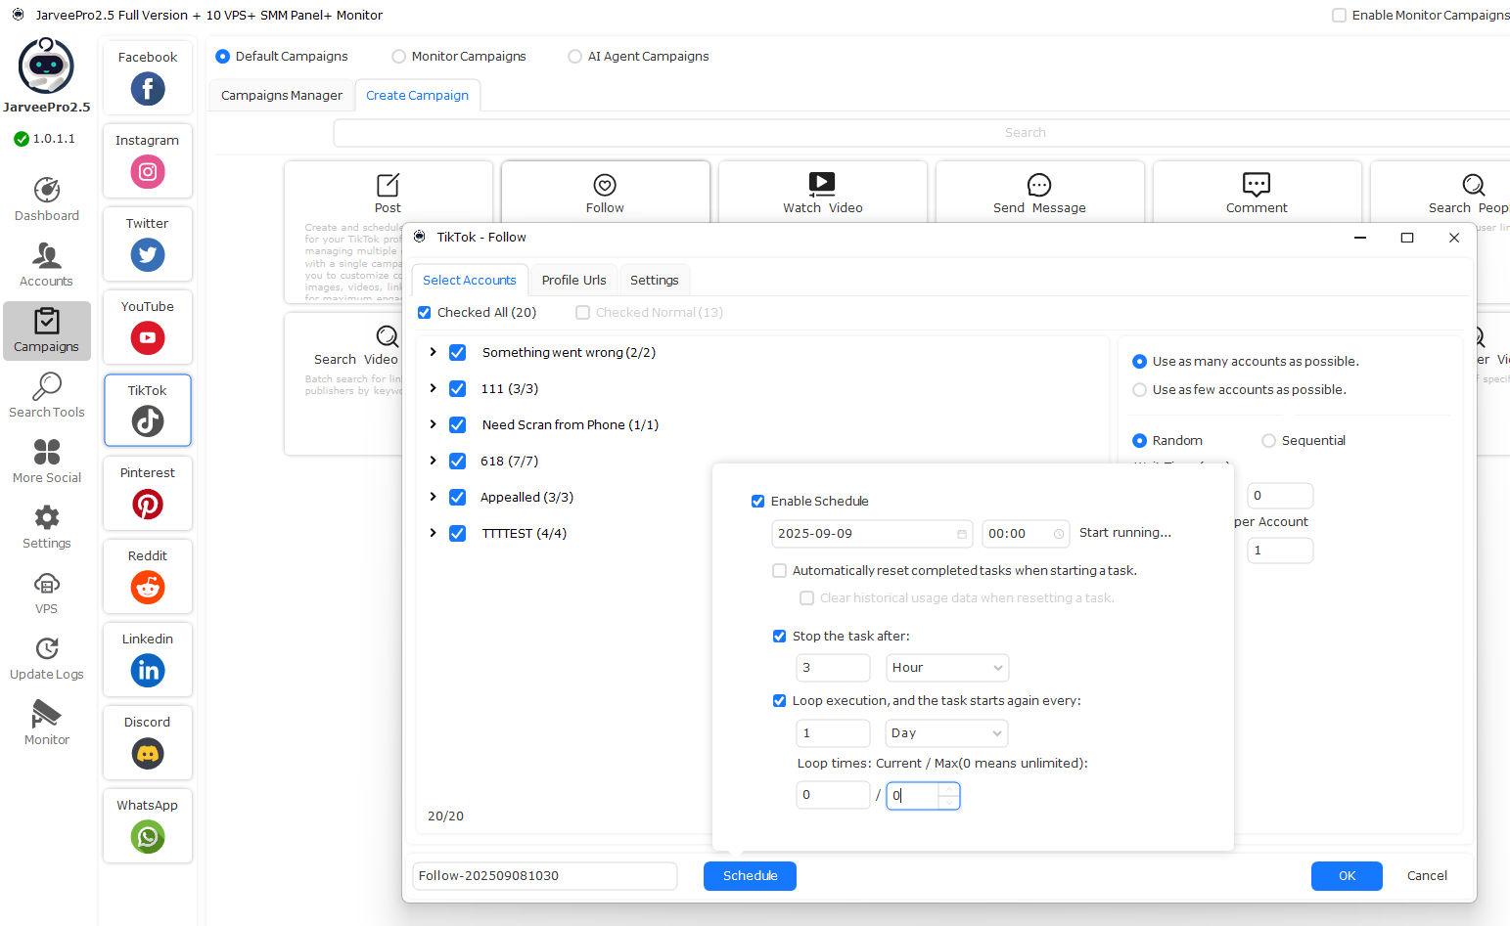Open the Hour unit dropdown
Viewport: 1510px width, 926px height.
(x=947, y=668)
